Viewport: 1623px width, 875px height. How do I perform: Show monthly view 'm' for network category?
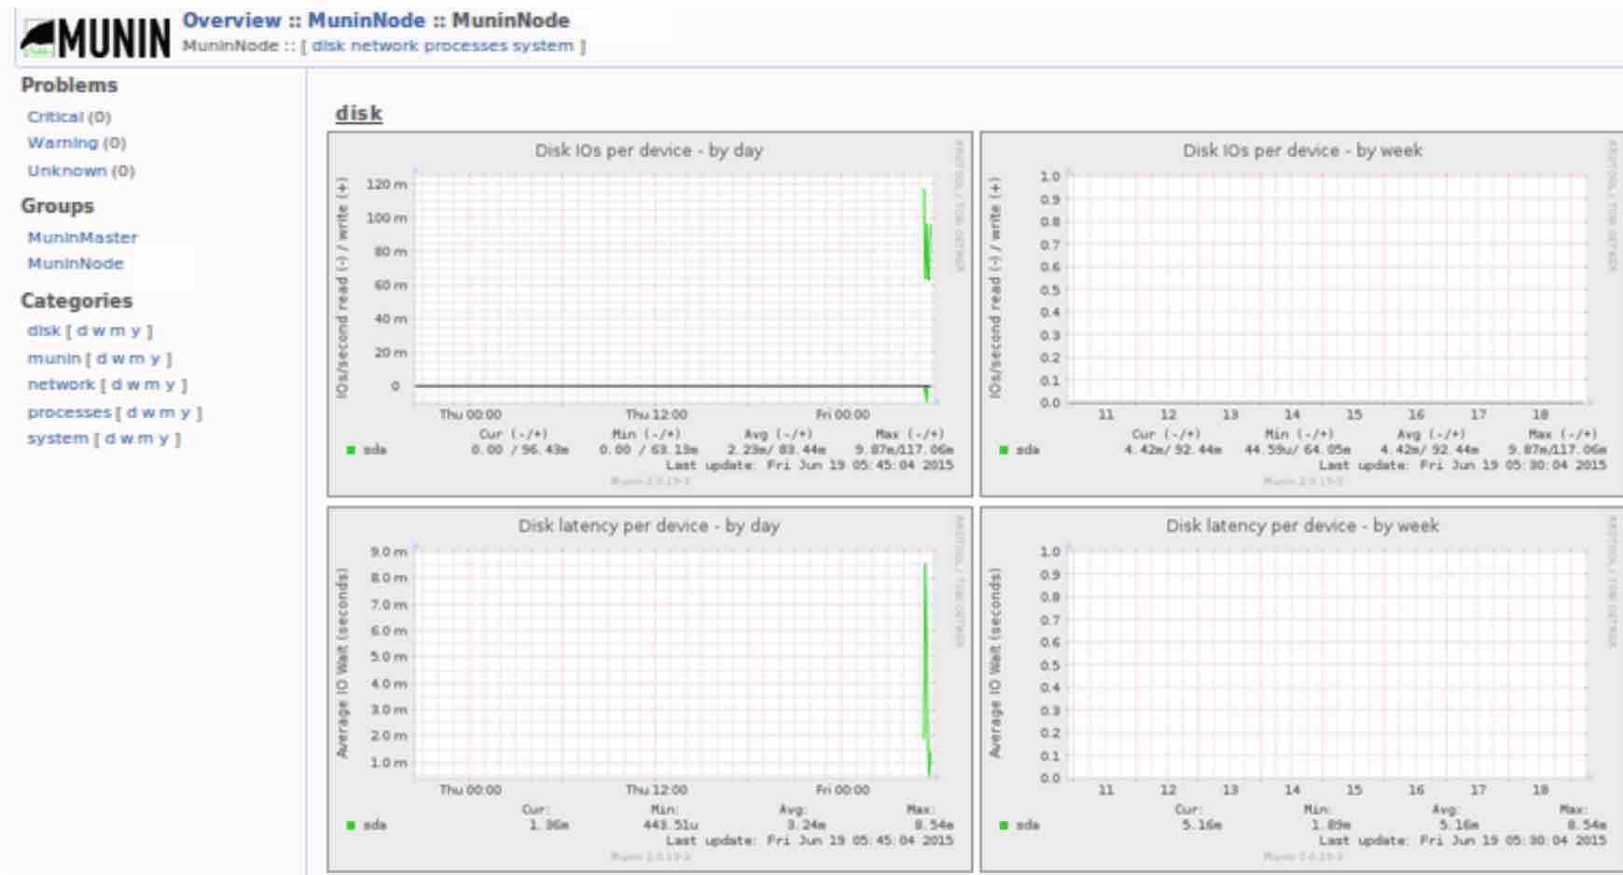click(x=153, y=384)
